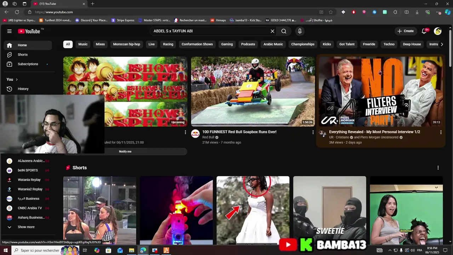Screen dimensions: 453x255
Task: Clear the search box with X icon
Action: click(273, 31)
